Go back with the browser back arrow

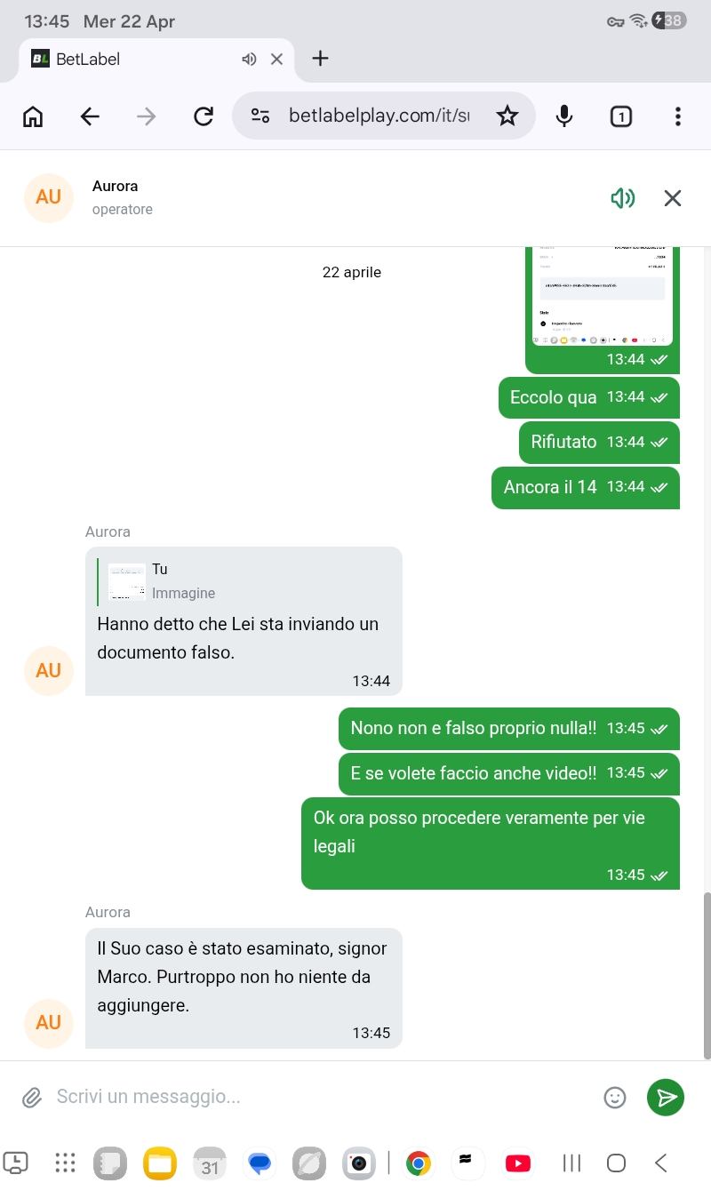[90, 116]
